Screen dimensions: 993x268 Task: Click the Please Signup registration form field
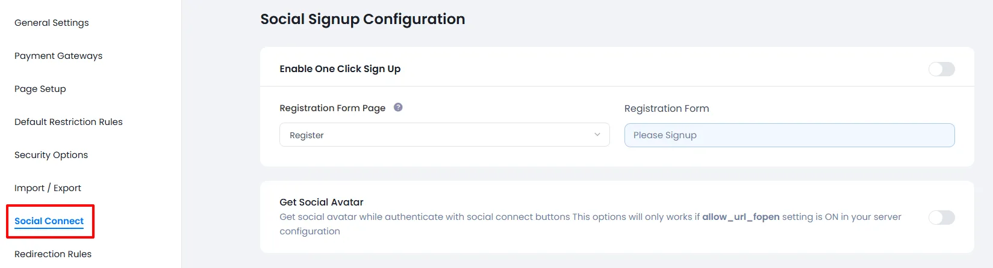click(x=789, y=135)
